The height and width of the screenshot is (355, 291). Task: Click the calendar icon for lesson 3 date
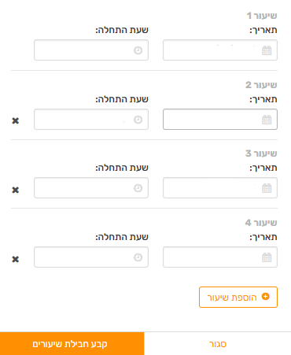point(267,188)
